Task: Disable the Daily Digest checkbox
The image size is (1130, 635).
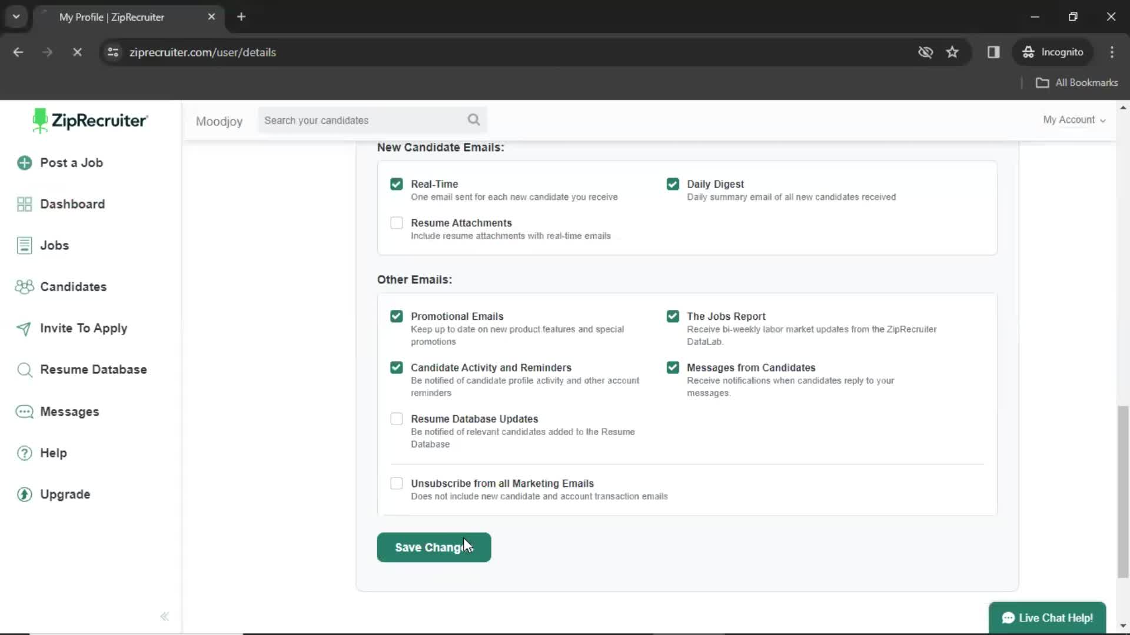Action: pos(673,184)
